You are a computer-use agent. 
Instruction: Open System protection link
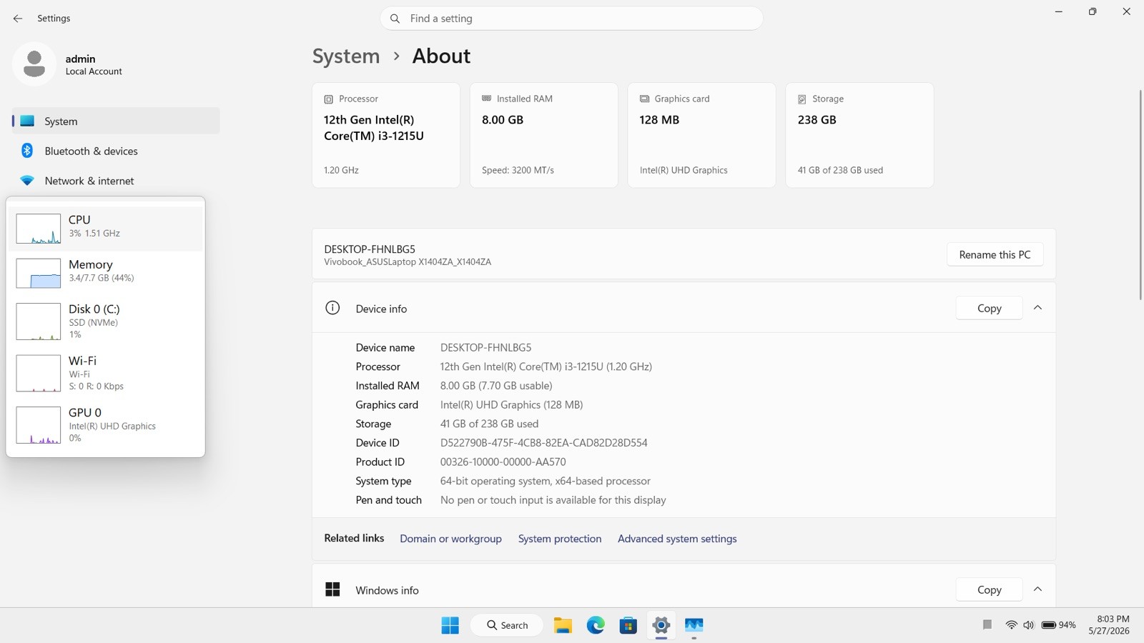tap(560, 539)
